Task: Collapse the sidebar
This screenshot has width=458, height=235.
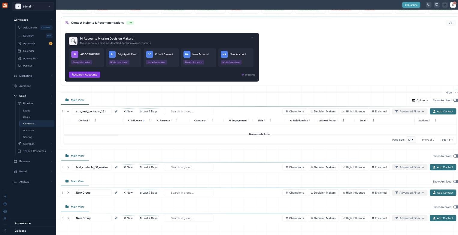Action: pyautogui.click(x=20, y=231)
